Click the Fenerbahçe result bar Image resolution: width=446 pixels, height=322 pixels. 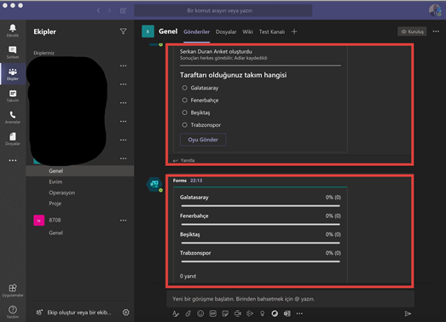pyautogui.click(x=261, y=224)
